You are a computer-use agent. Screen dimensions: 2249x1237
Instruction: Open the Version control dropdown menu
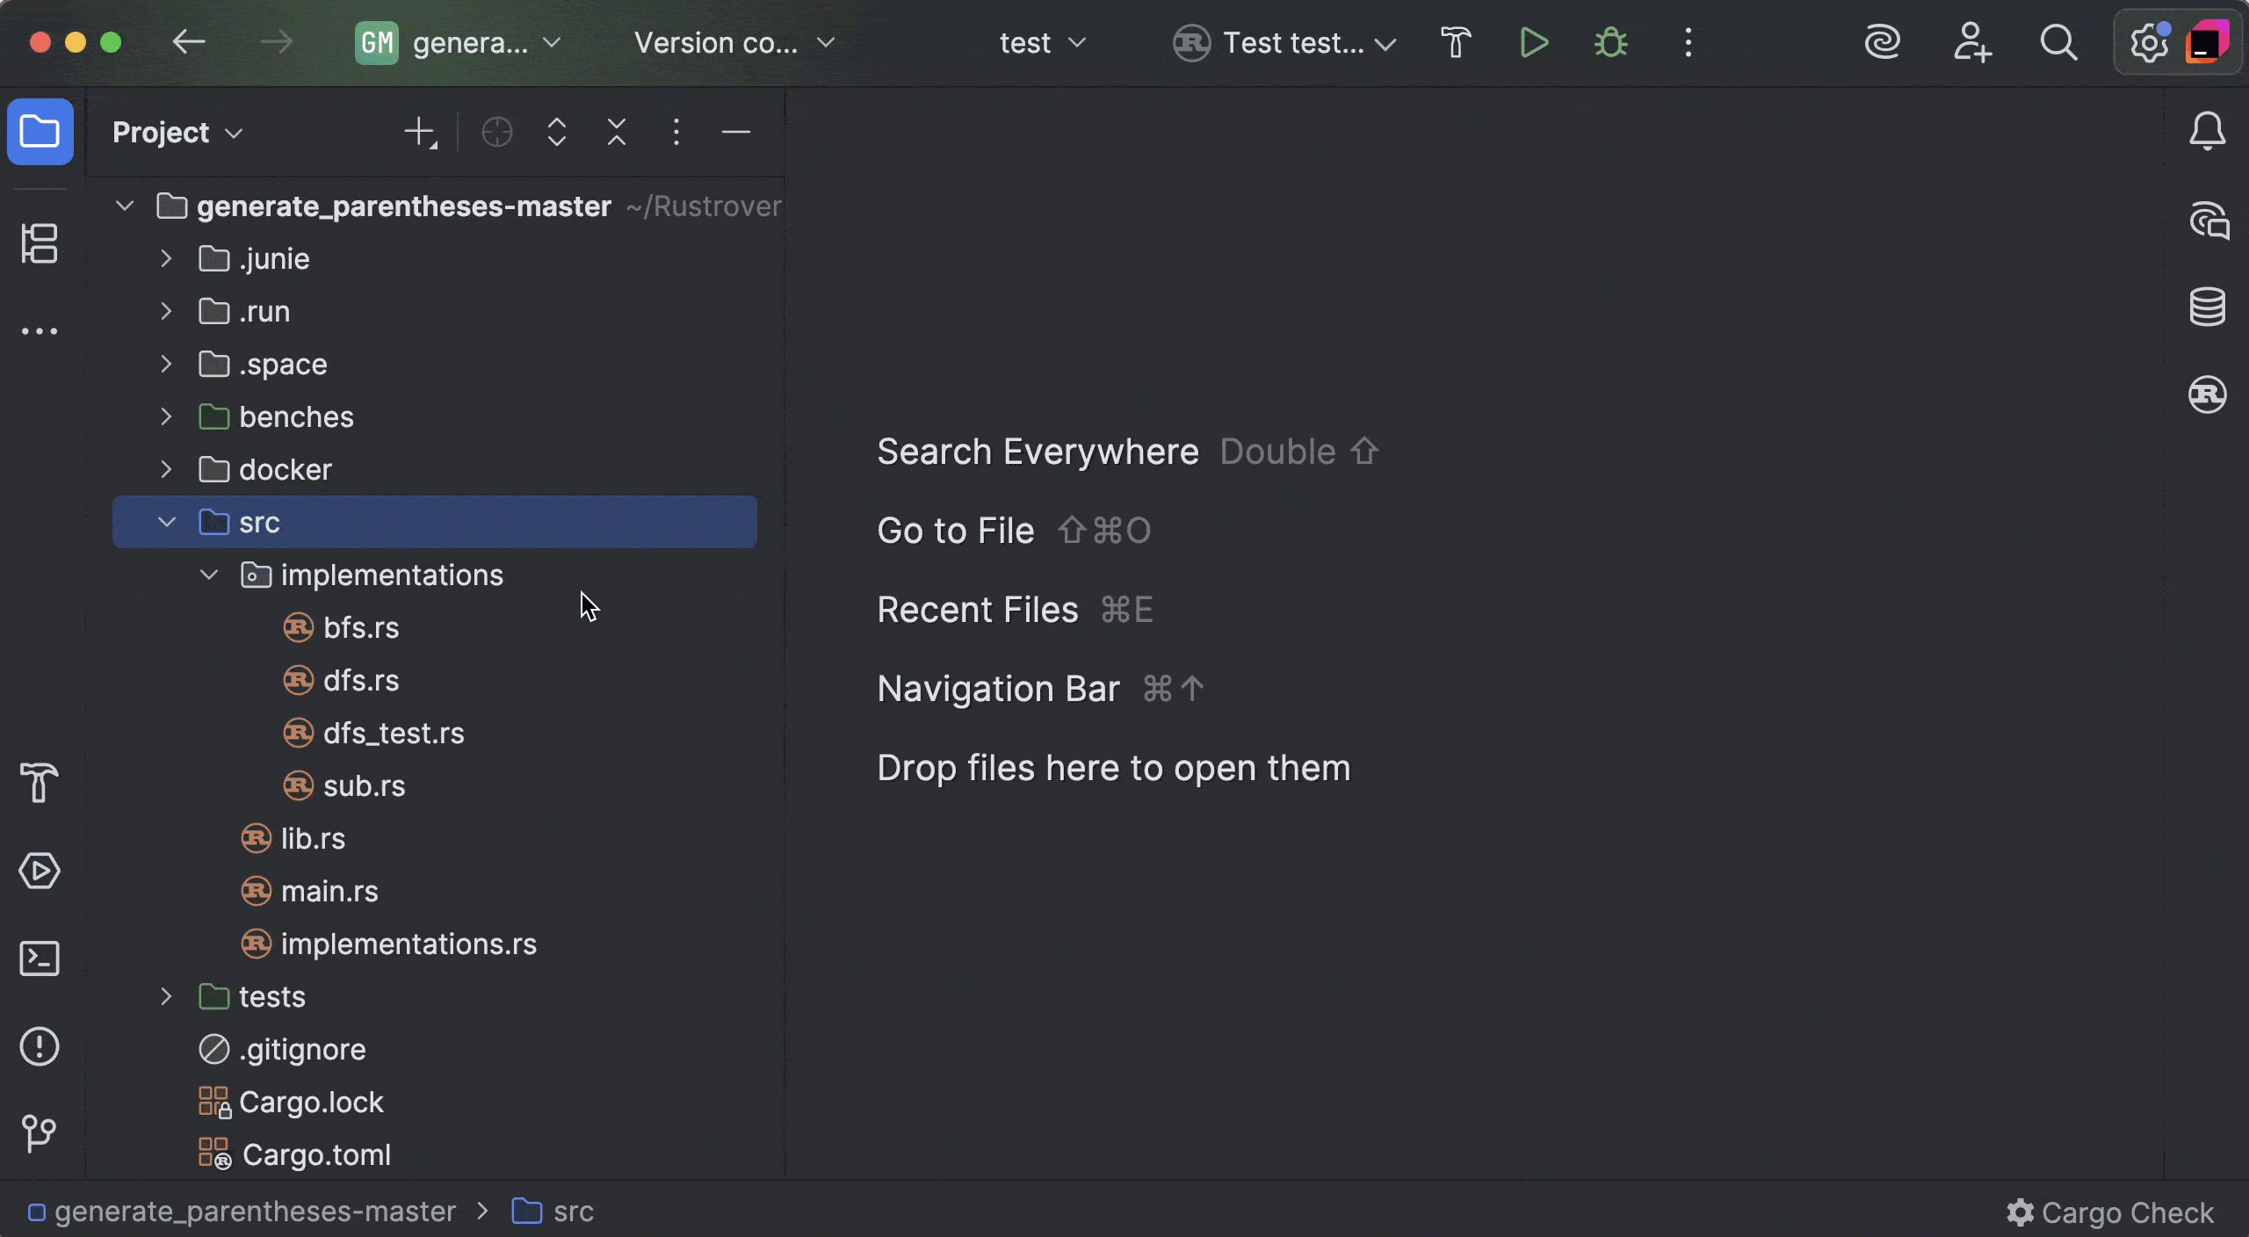734,42
